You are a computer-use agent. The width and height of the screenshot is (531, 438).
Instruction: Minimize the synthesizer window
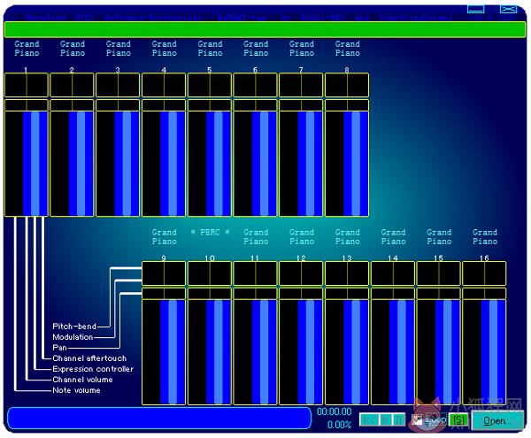click(x=475, y=9)
